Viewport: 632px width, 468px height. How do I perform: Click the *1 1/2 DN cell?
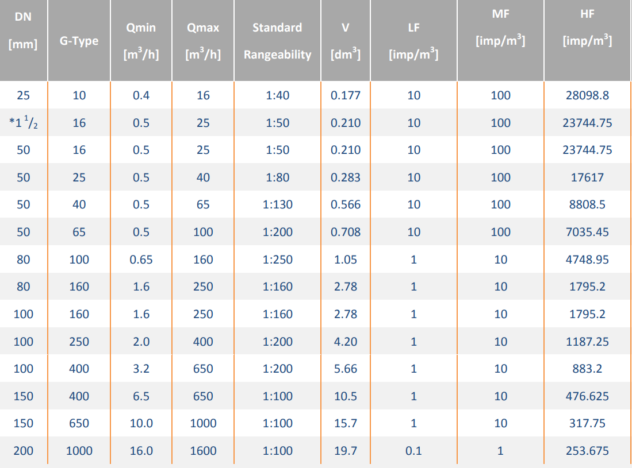[x=24, y=123]
